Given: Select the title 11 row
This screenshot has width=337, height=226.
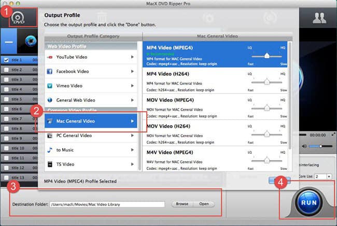Looking at the screenshot, I should [19, 158].
